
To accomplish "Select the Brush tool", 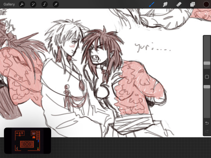I will (x=152, y=4).
